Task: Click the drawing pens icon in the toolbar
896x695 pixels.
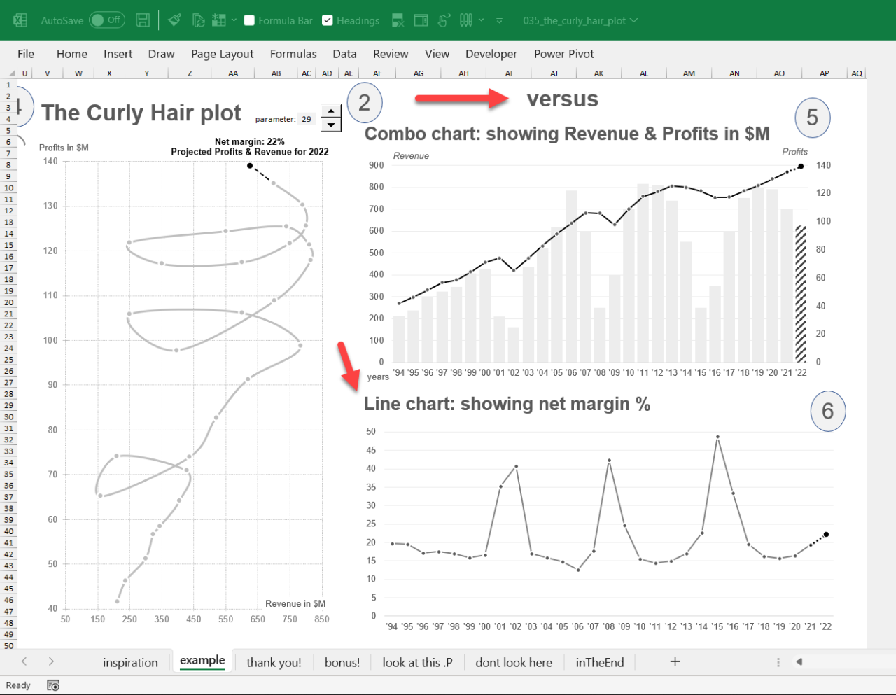Action: pos(465,20)
